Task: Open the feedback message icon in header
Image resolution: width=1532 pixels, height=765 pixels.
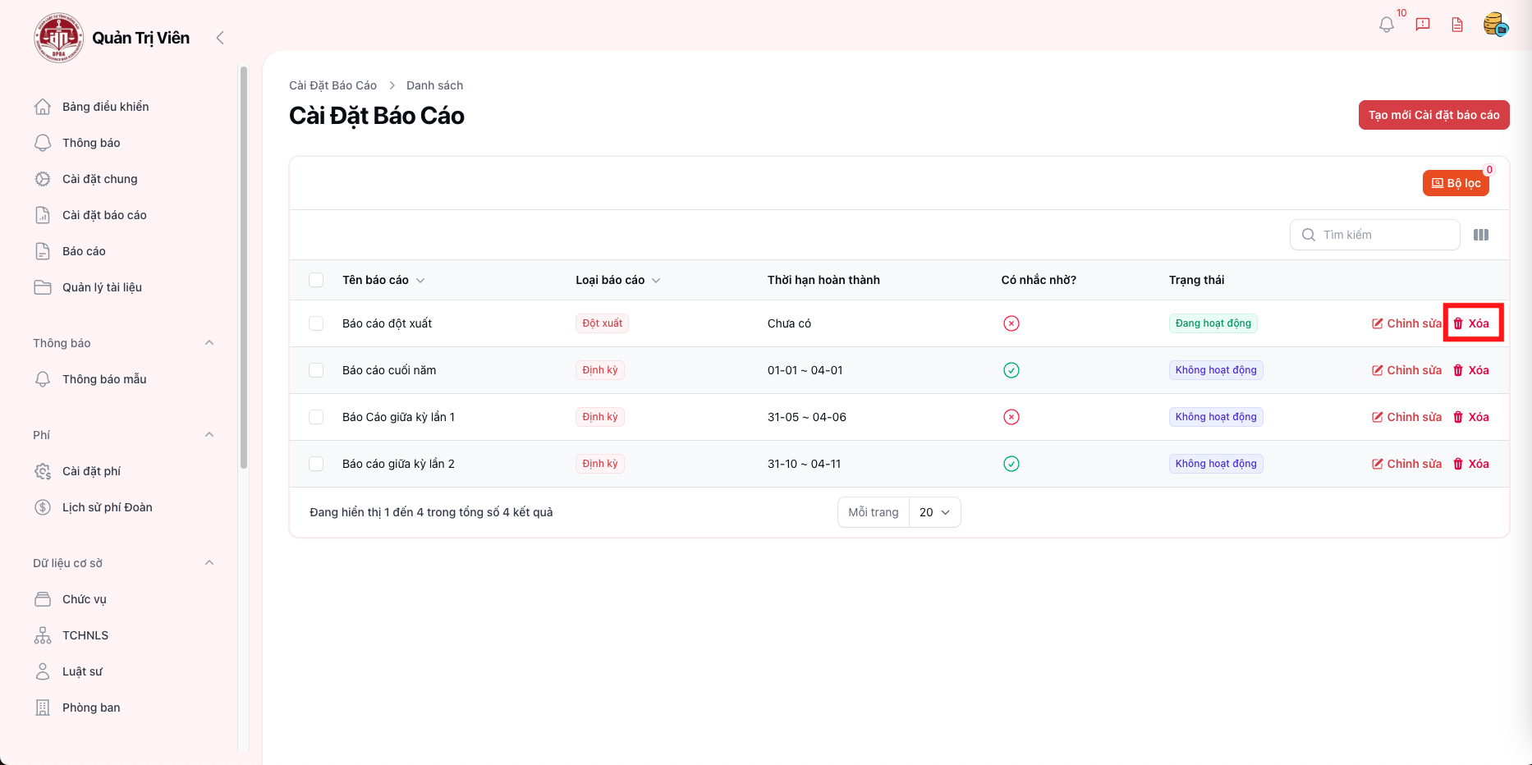Action: (1423, 25)
